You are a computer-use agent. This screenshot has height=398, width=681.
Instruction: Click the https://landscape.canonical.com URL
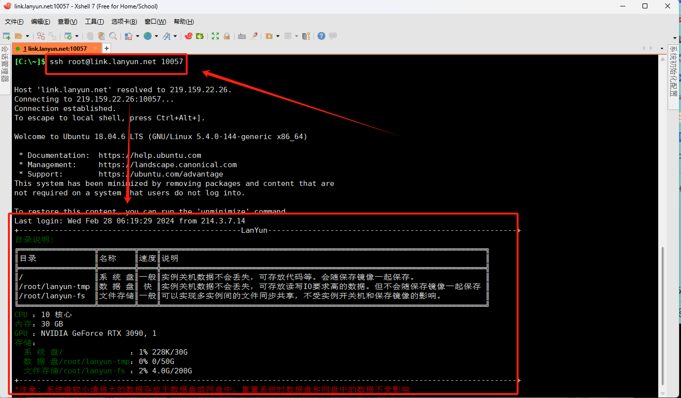click(x=168, y=165)
